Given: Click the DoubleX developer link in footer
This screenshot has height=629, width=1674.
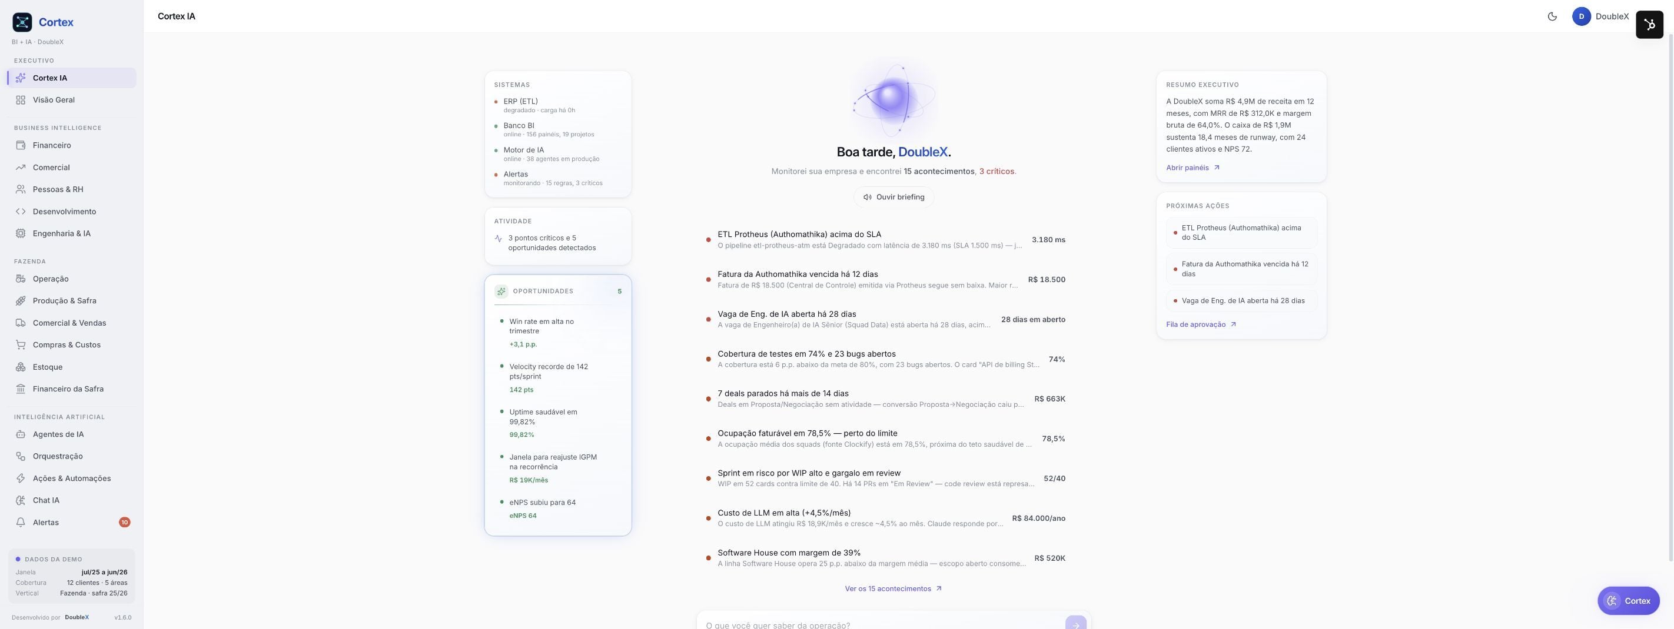Looking at the screenshot, I should pyautogui.click(x=77, y=618).
